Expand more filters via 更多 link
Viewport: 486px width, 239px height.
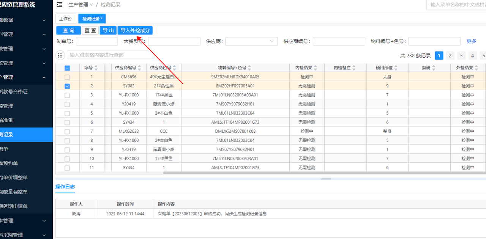(x=471, y=41)
